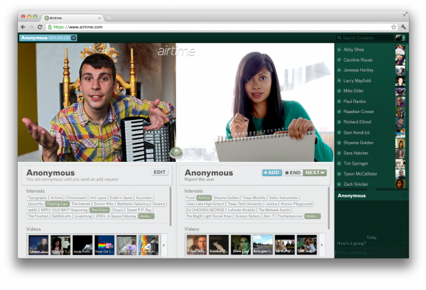Click Richard Elkind status icon
This screenshot has height=290, width=426.
coord(339,122)
